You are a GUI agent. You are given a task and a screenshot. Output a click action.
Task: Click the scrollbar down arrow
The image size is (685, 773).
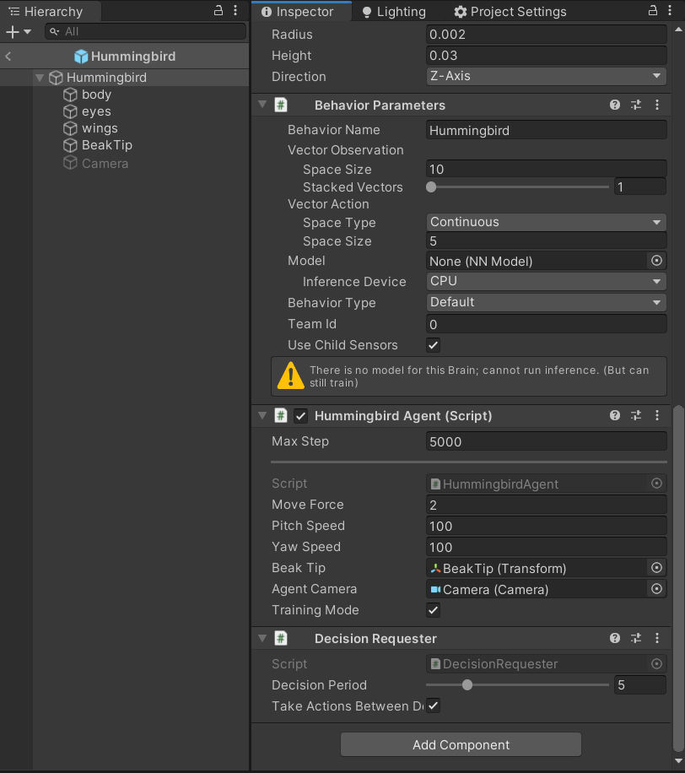tap(678, 762)
